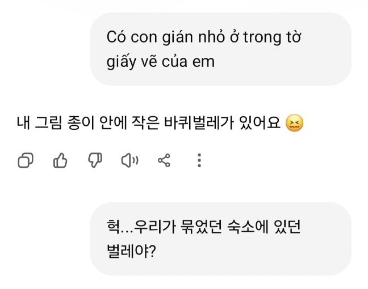Click the Korean translated response text

149,123
